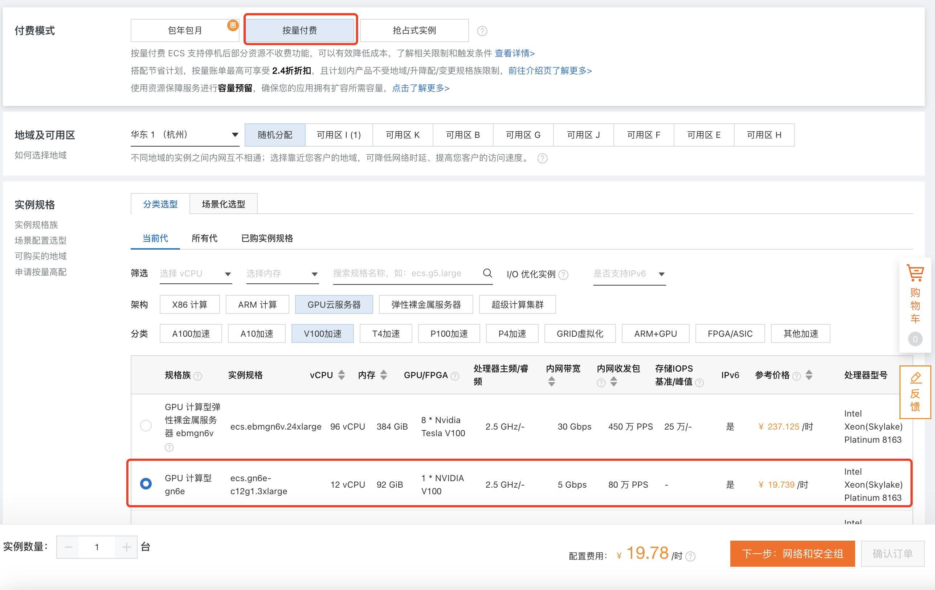Click the search magnifier in spec search box
Screen dimensions: 935x590
point(487,273)
